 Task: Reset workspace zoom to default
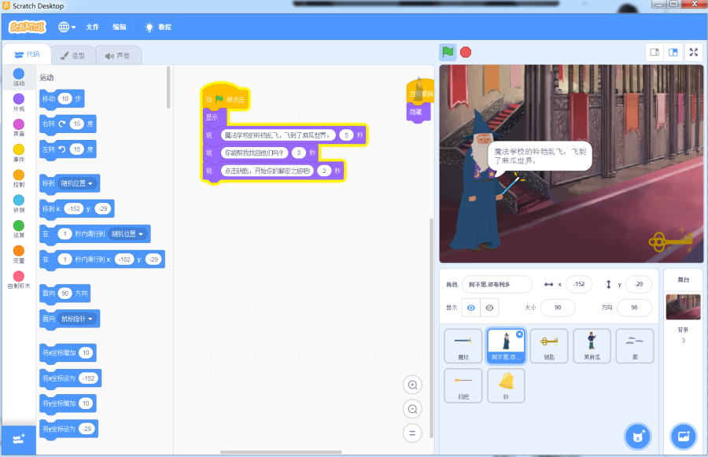click(x=411, y=433)
